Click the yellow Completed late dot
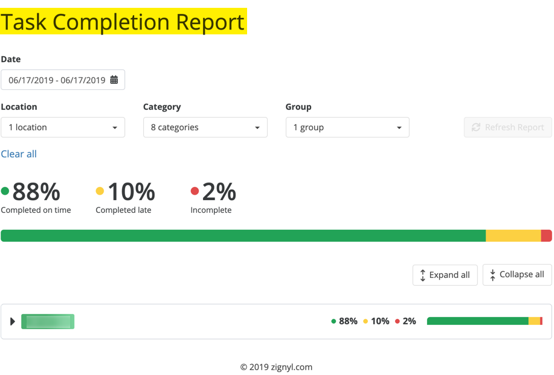 click(x=100, y=191)
